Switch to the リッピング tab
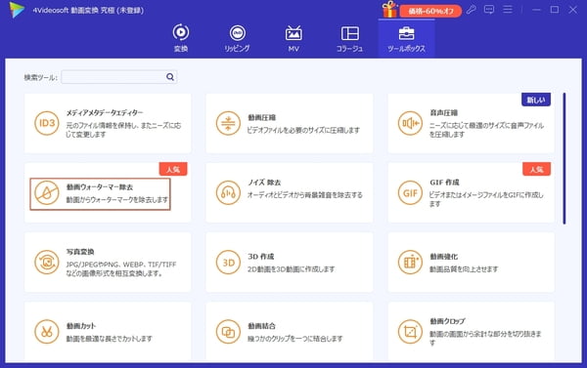Image resolution: width=587 pixels, height=368 pixels. pyautogui.click(x=237, y=38)
